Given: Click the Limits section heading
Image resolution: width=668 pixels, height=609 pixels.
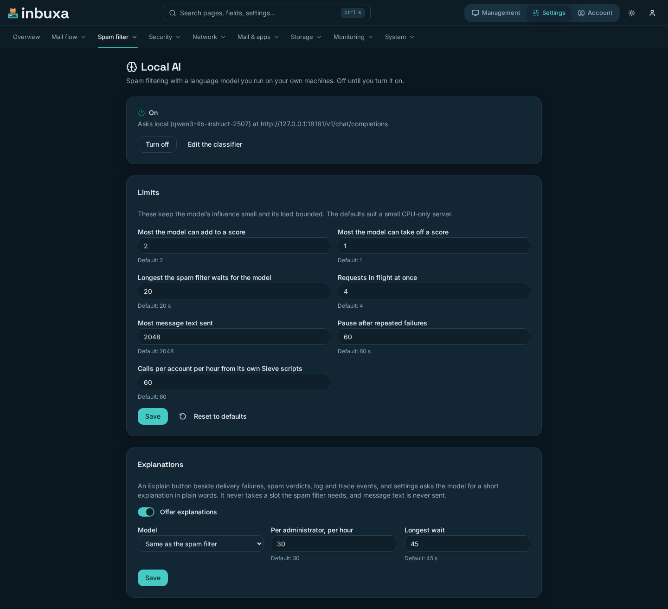Looking at the screenshot, I should click(x=148, y=193).
